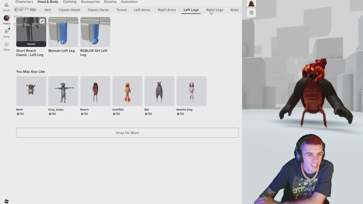Open the Roach recommended item
Image resolution: width=363 pixels, height=204 pixels.
pyautogui.click(x=95, y=91)
